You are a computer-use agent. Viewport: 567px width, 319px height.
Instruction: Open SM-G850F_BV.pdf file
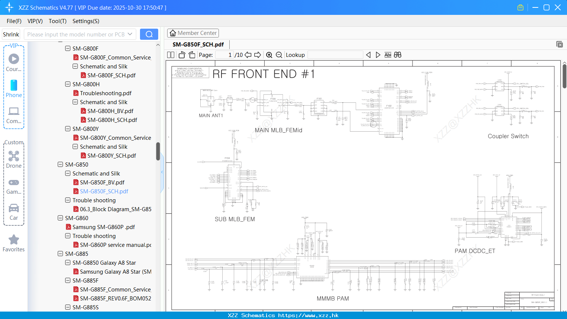tap(102, 182)
